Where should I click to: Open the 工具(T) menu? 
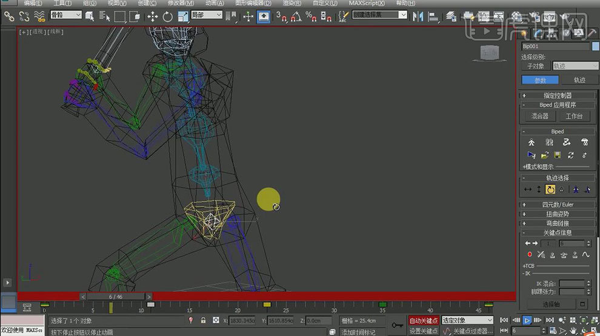coord(62,3)
